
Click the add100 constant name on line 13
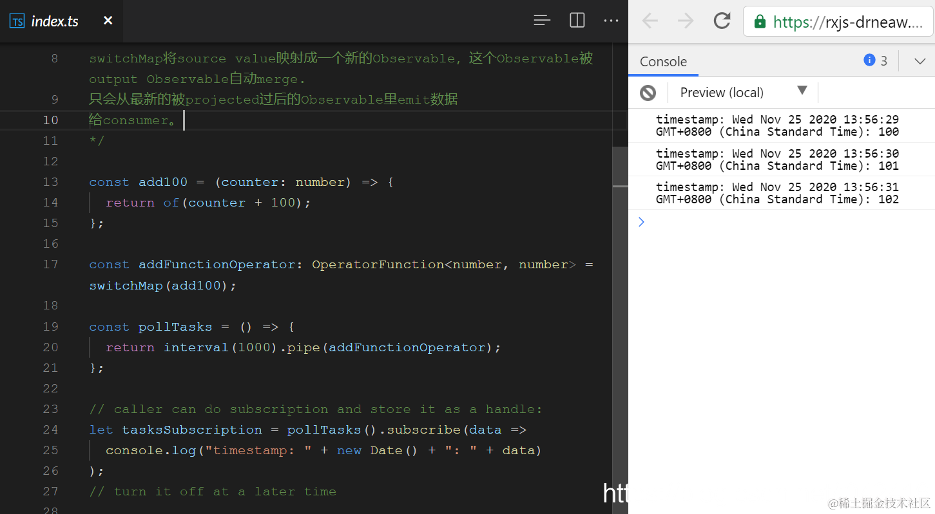(163, 182)
